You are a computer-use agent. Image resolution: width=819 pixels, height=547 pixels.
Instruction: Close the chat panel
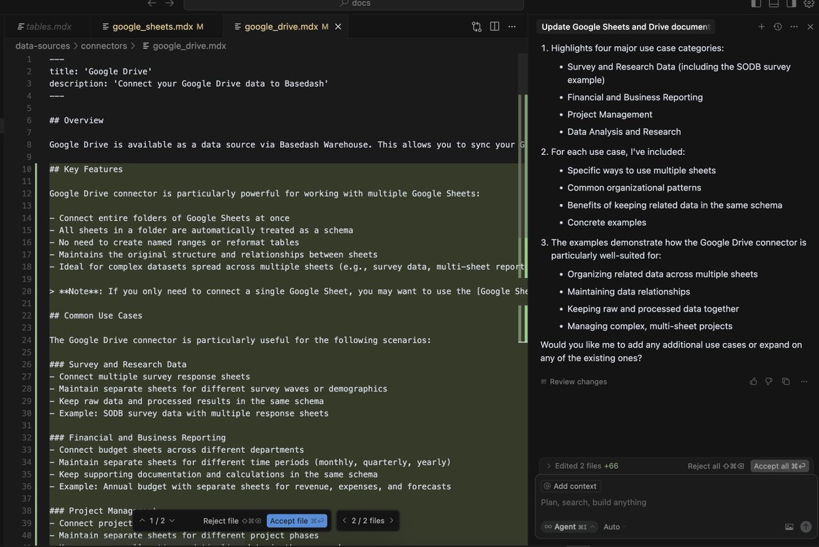coord(809,27)
